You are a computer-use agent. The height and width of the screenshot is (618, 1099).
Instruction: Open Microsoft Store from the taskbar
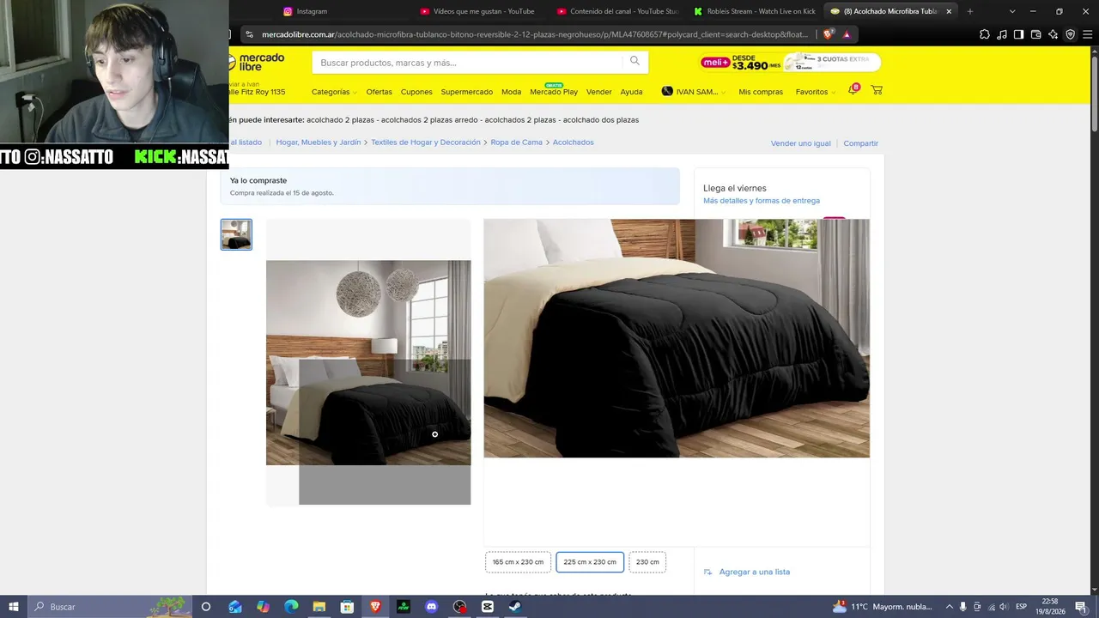click(347, 607)
